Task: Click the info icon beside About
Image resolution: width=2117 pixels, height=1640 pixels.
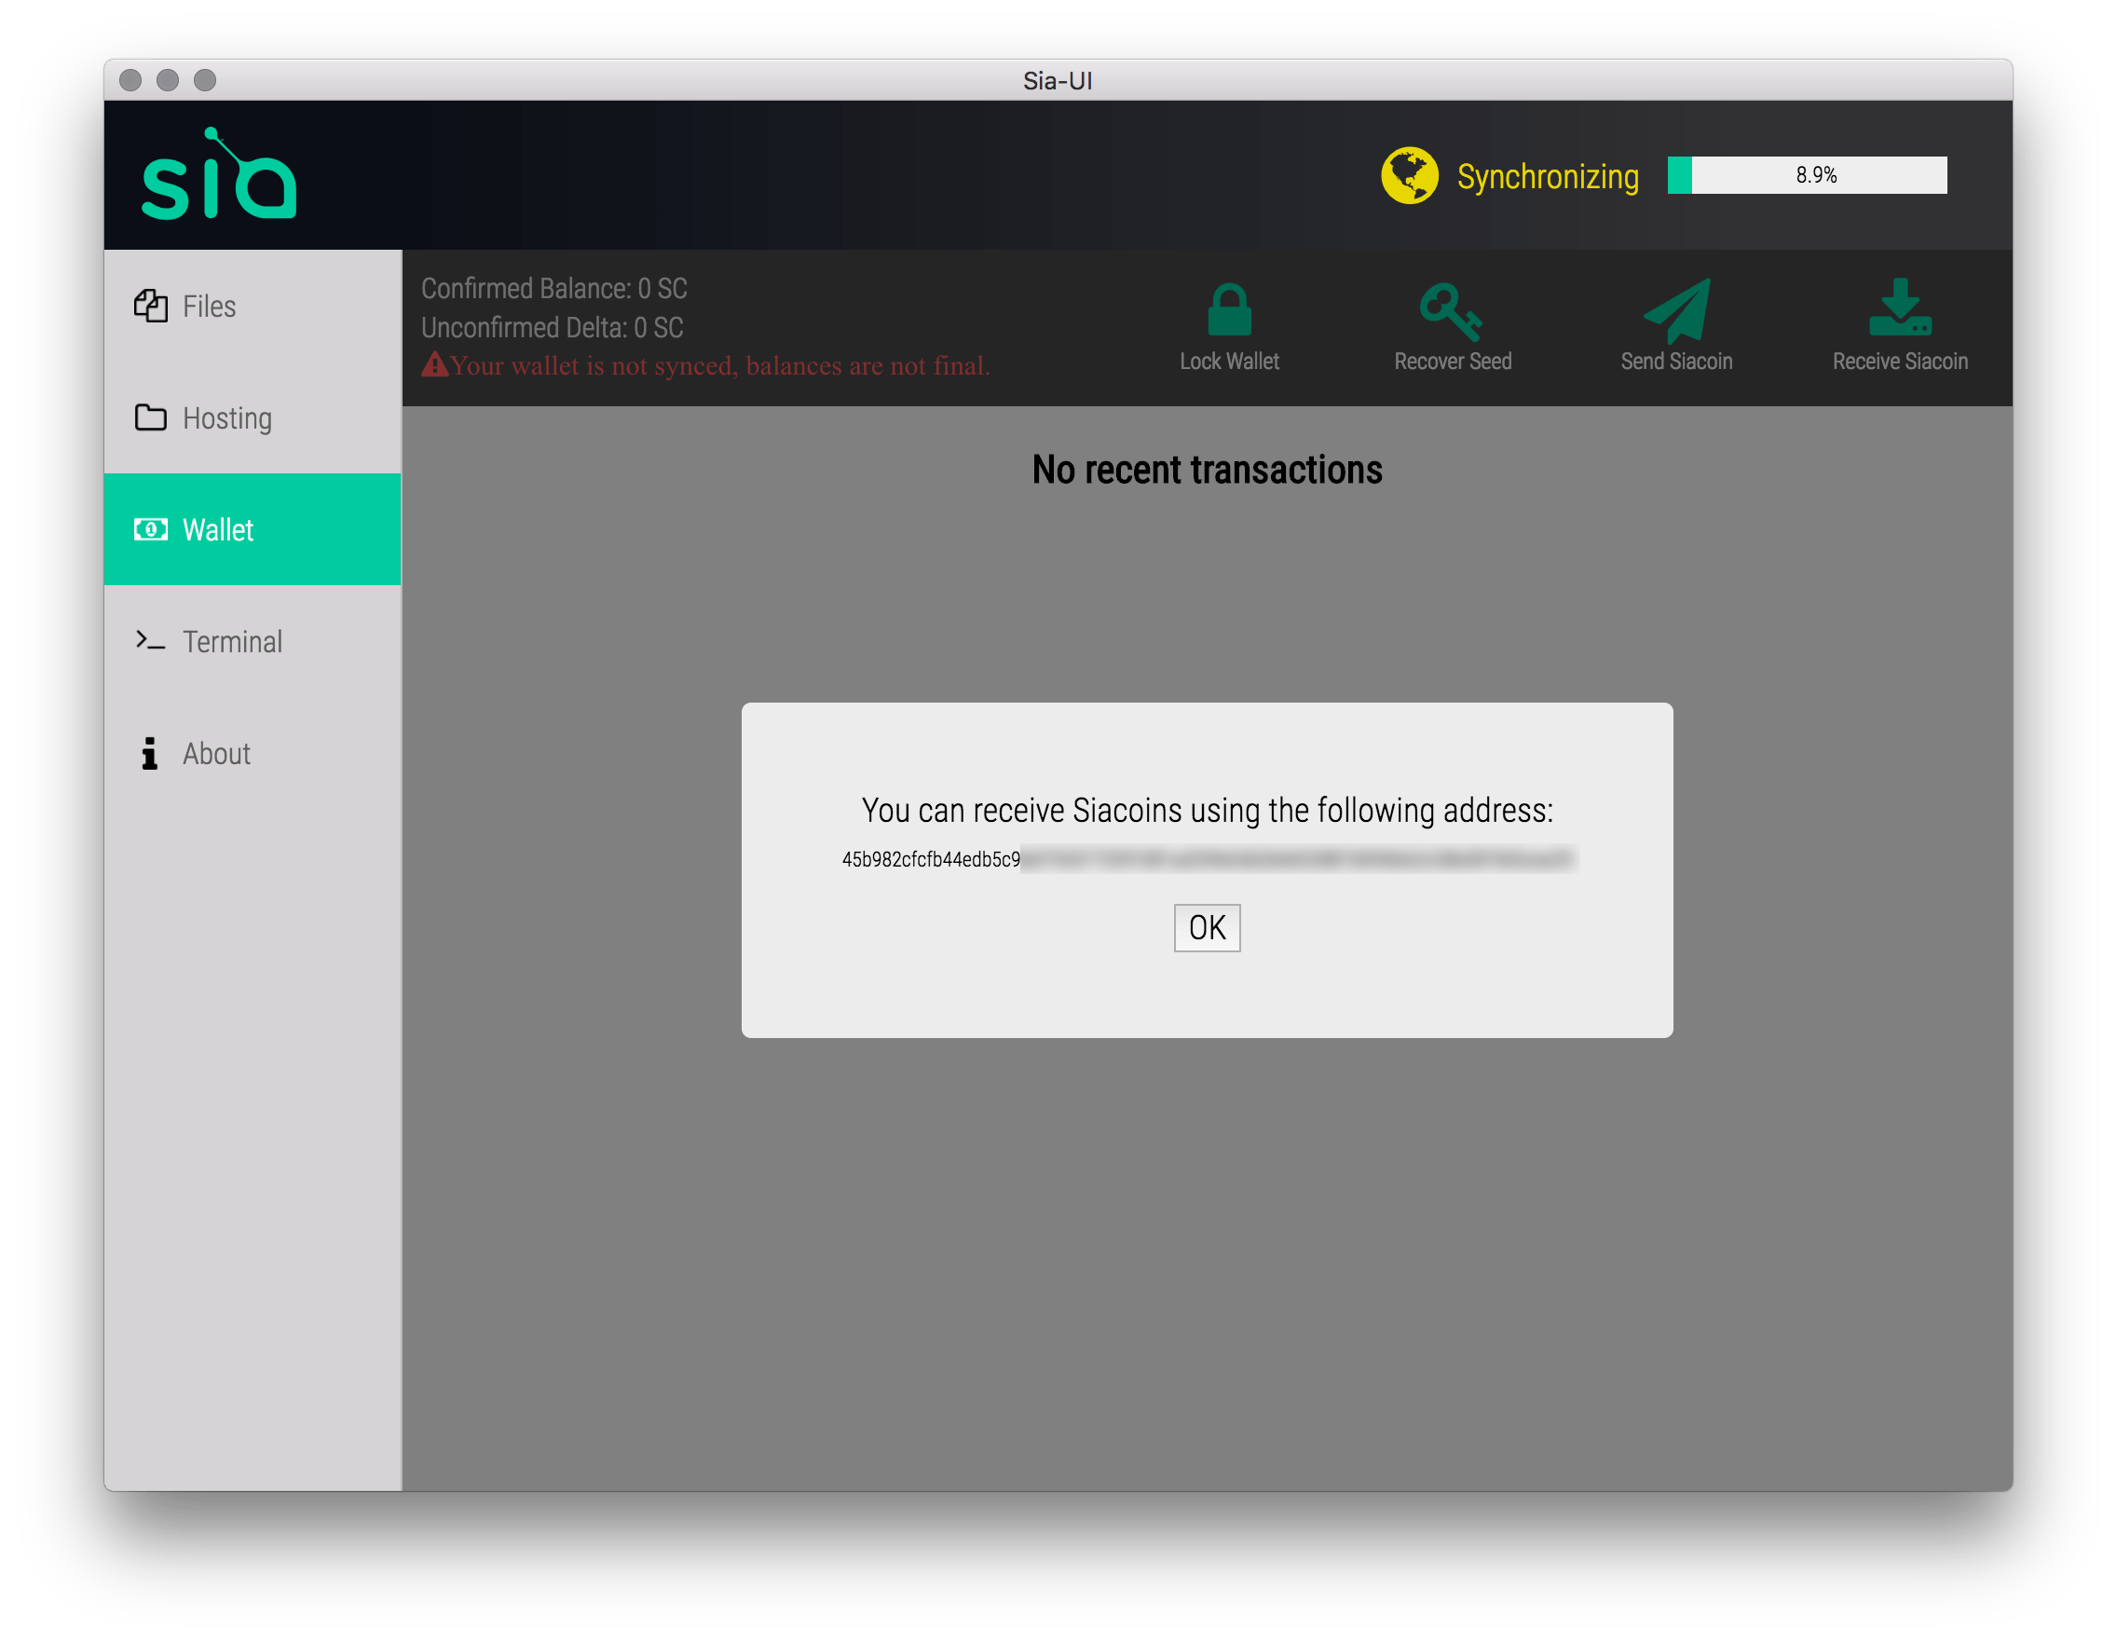Action: pyautogui.click(x=149, y=753)
